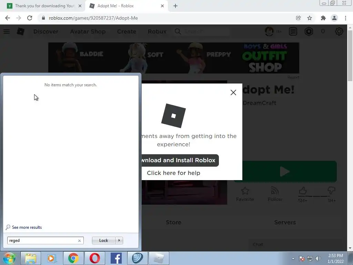Viewport: 353px width, 265px height.
Task: Click the Roblox user avatar icon
Action: tap(269, 31)
